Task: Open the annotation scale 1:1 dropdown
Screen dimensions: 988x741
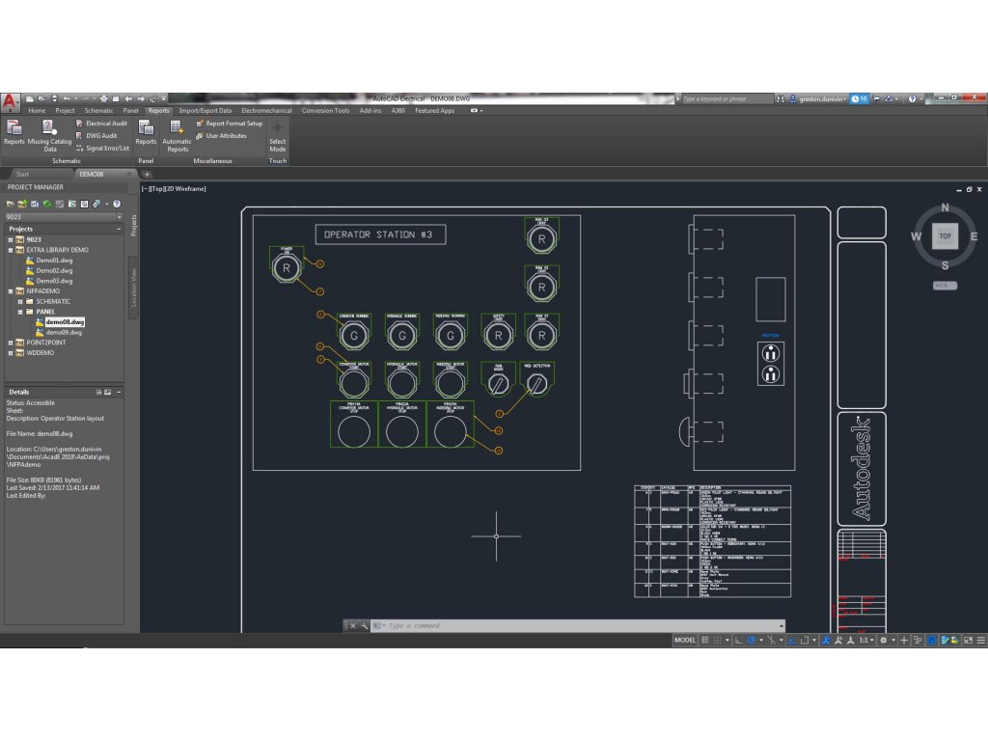Action: 866,641
